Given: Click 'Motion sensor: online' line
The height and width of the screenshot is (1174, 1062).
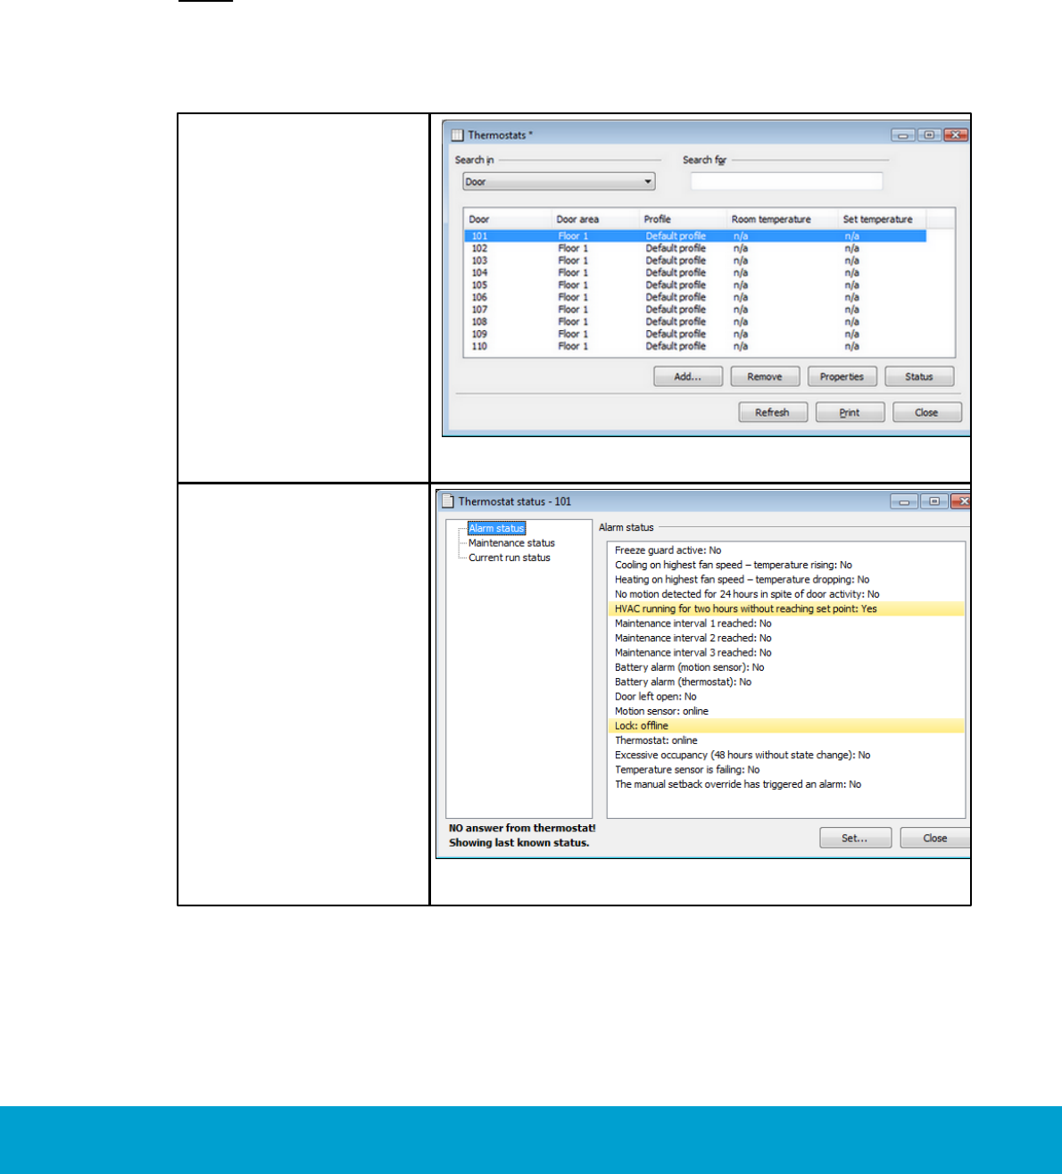Looking at the screenshot, I should coord(661,711).
